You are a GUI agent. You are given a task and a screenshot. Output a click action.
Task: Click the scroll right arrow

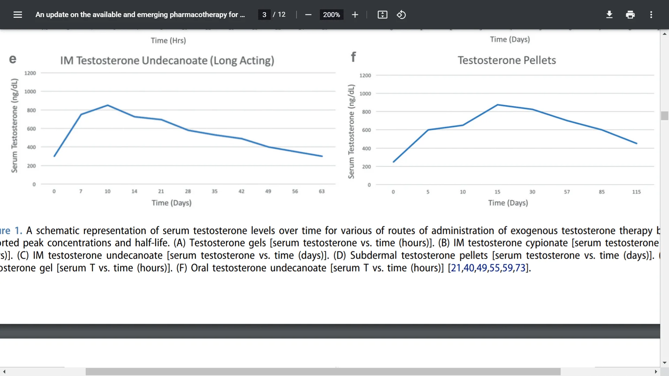pyautogui.click(x=656, y=372)
